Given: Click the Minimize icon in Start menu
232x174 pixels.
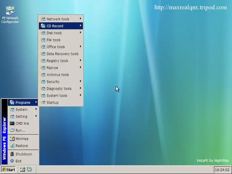Looking at the screenshot, I should click(x=12, y=139).
